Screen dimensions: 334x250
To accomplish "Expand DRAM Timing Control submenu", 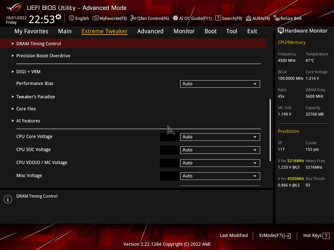I will pos(133,44).
